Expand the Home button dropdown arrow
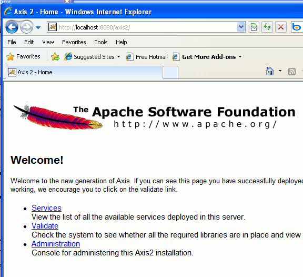 [x=280, y=71]
